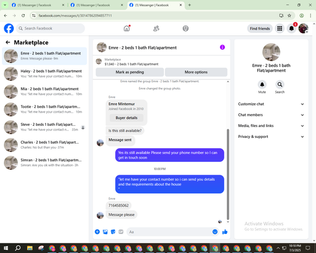
Task: Click Buyer details button
Action: 126,118
